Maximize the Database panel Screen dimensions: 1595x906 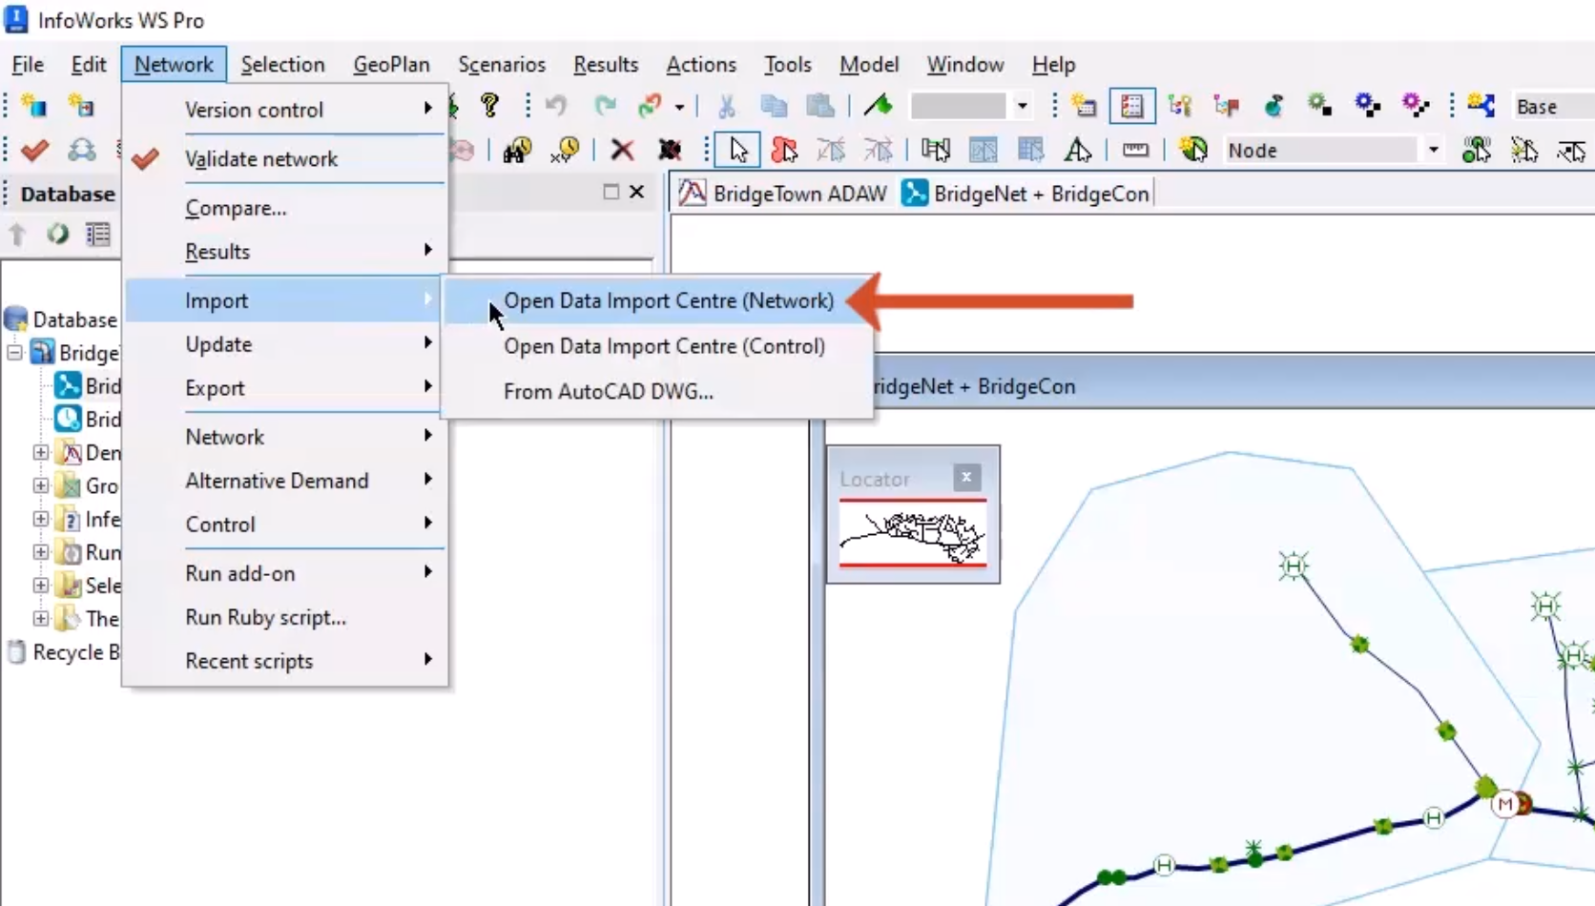611,192
